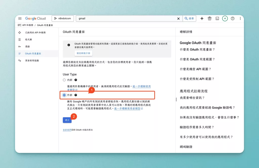
Task: Click the help icon next to 外部
Action: pyautogui.click(x=76, y=95)
